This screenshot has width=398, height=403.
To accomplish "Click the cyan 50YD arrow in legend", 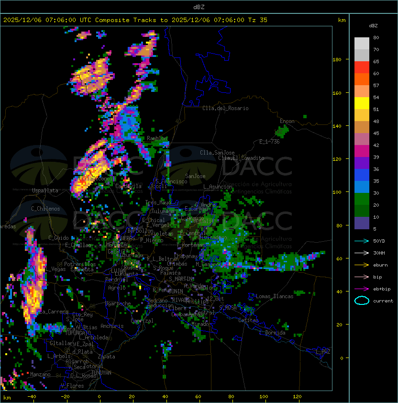I will tap(362, 241).
